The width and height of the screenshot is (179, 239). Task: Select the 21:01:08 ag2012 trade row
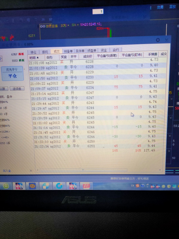pos(98,61)
